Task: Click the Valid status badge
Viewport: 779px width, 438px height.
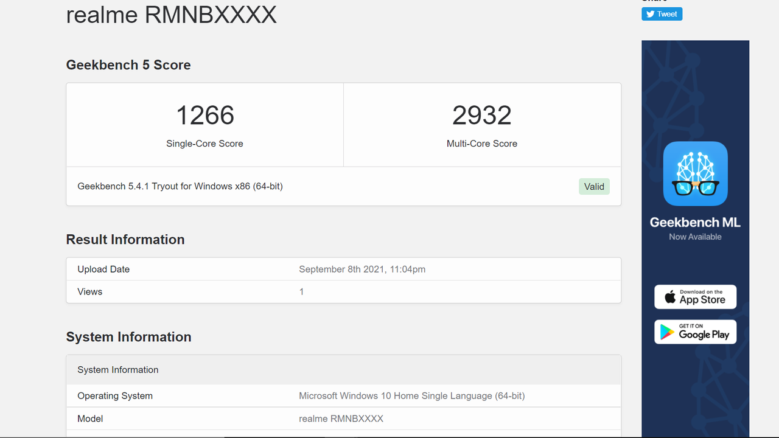Action: (x=594, y=186)
